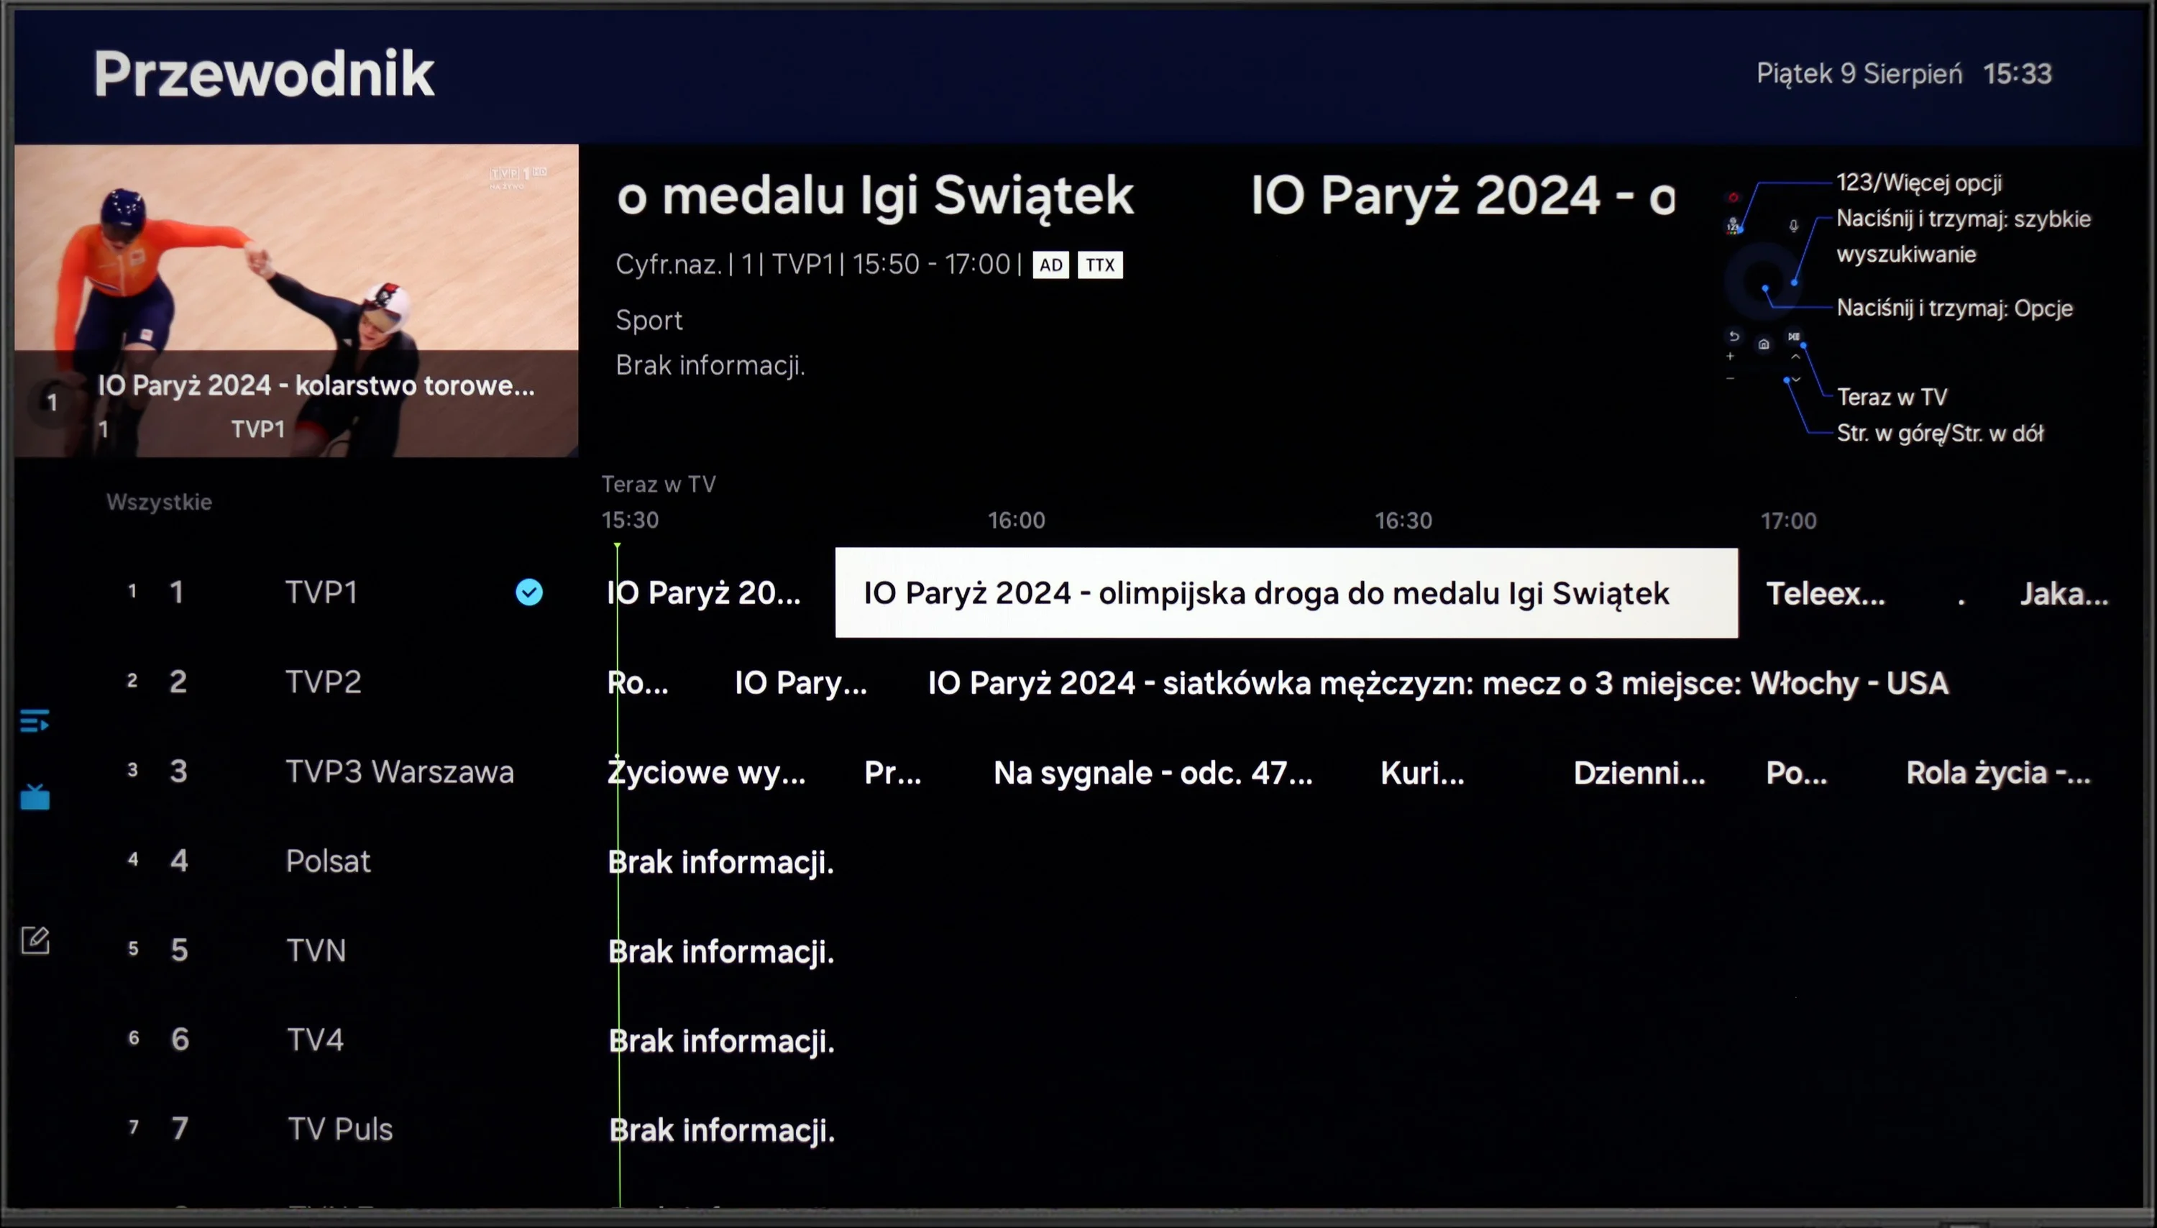Select TVP2 volleyball match Włochy - USA
Screen dimensions: 2157x1228
tap(1438, 682)
